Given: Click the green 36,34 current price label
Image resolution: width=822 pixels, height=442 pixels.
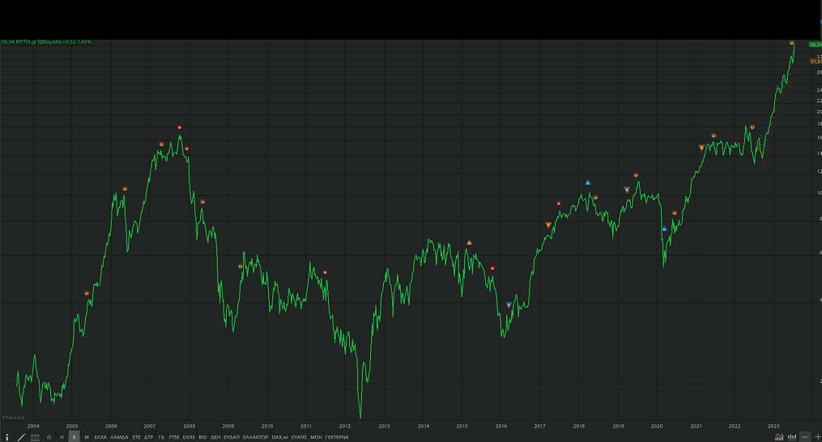Looking at the screenshot, I should coord(816,45).
